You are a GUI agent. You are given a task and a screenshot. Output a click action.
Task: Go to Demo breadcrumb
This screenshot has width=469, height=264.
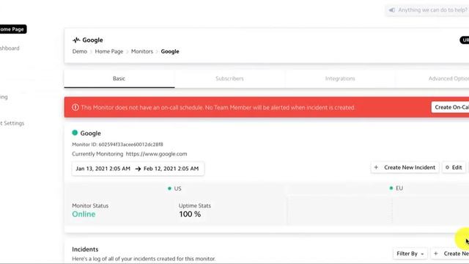80,51
